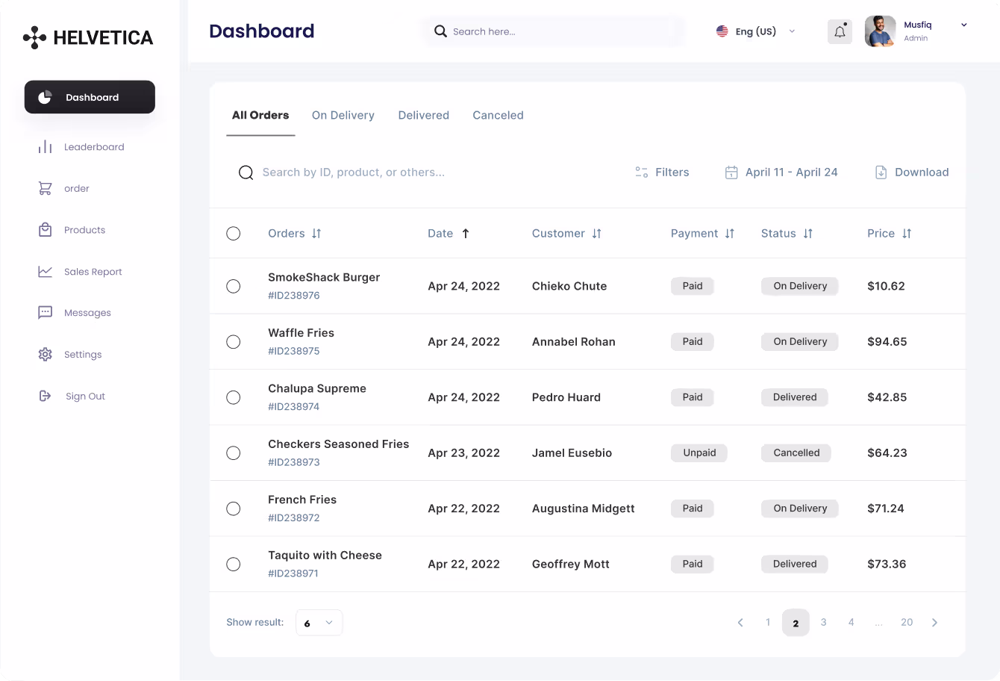Switch to the Canceled tab
This screenshot has width=1000, height=681.
pos(498,115)
